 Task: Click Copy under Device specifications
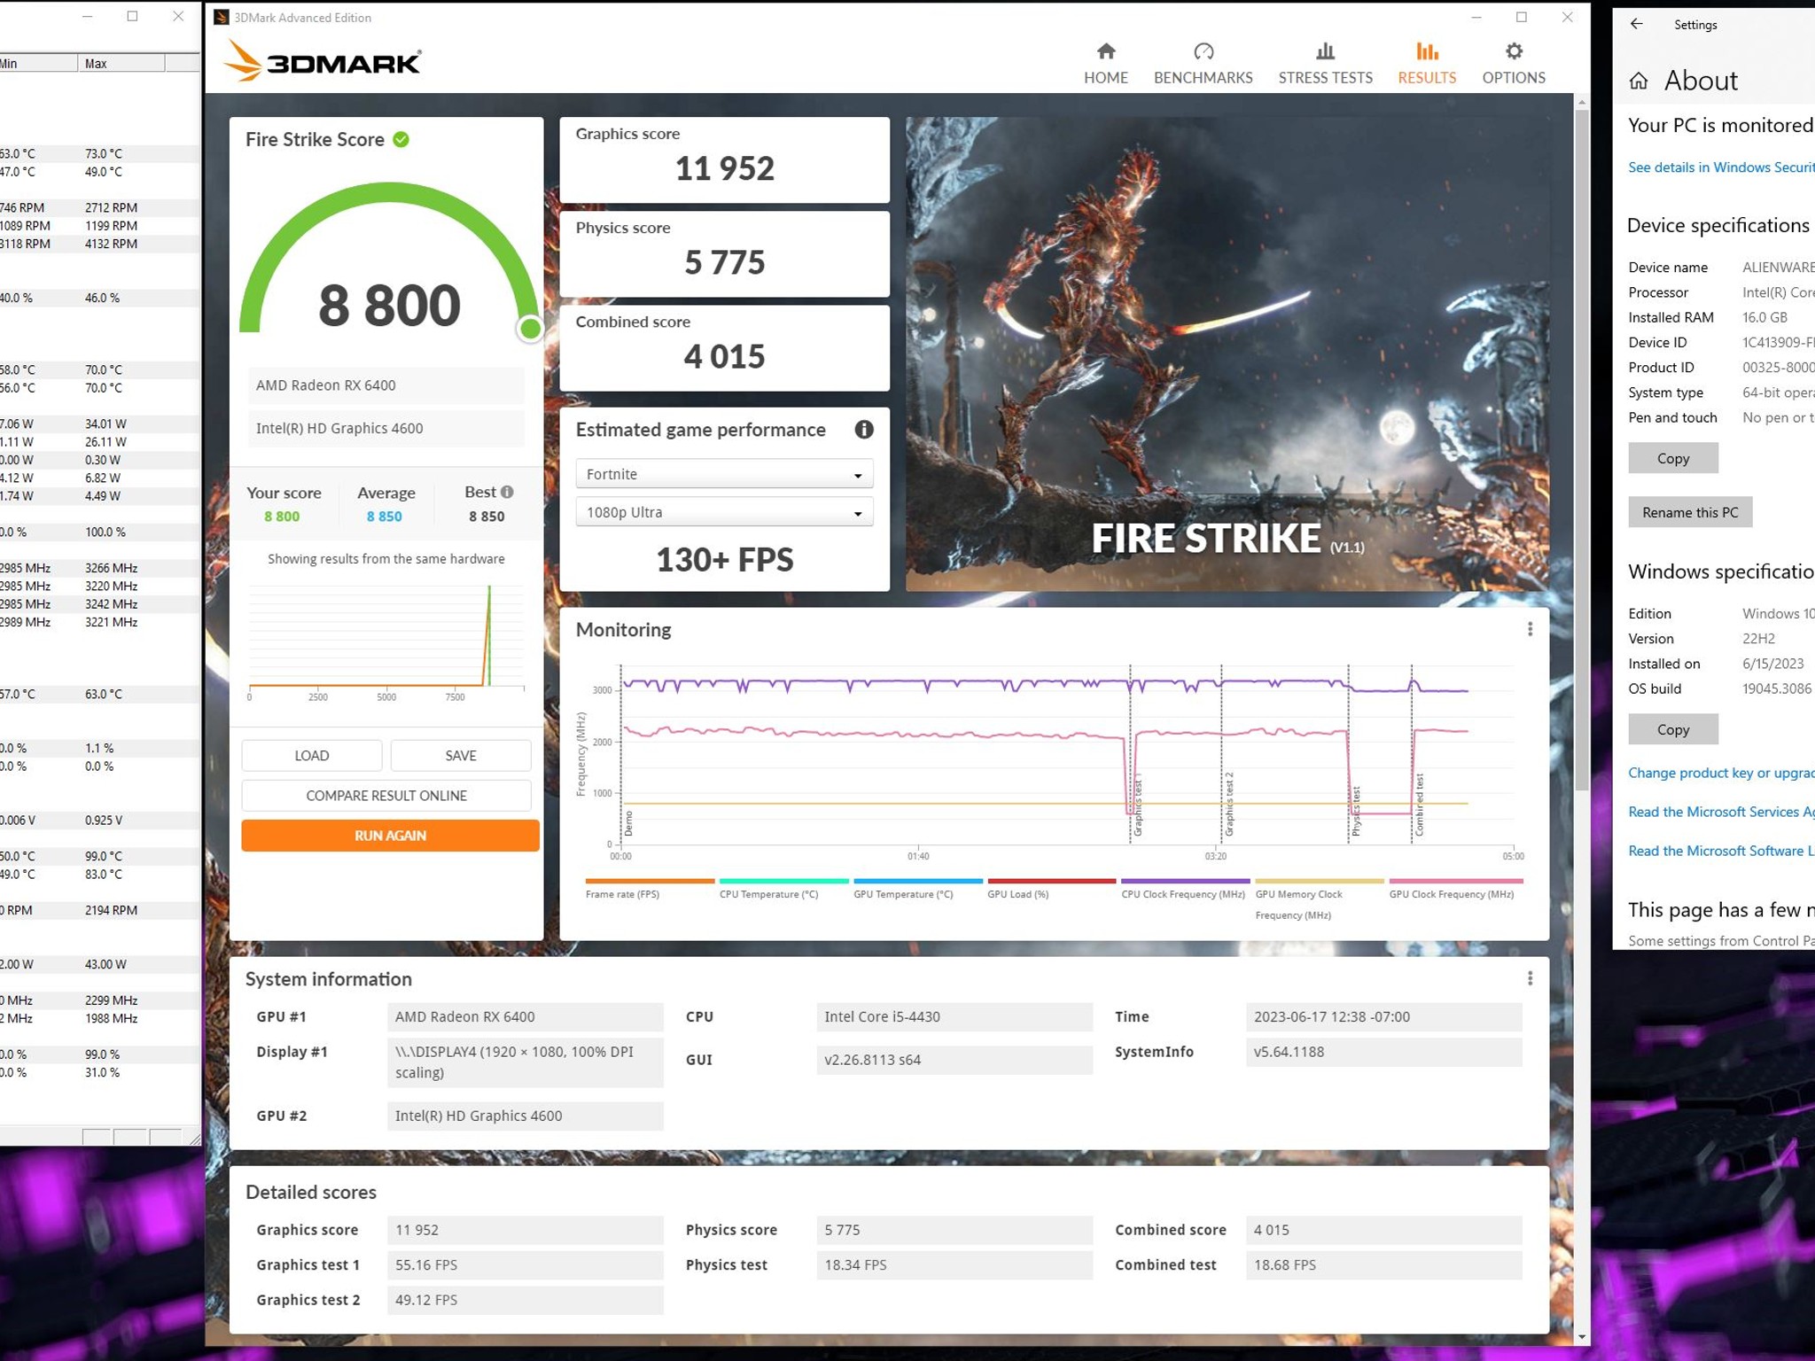[x=1673, y=458]
